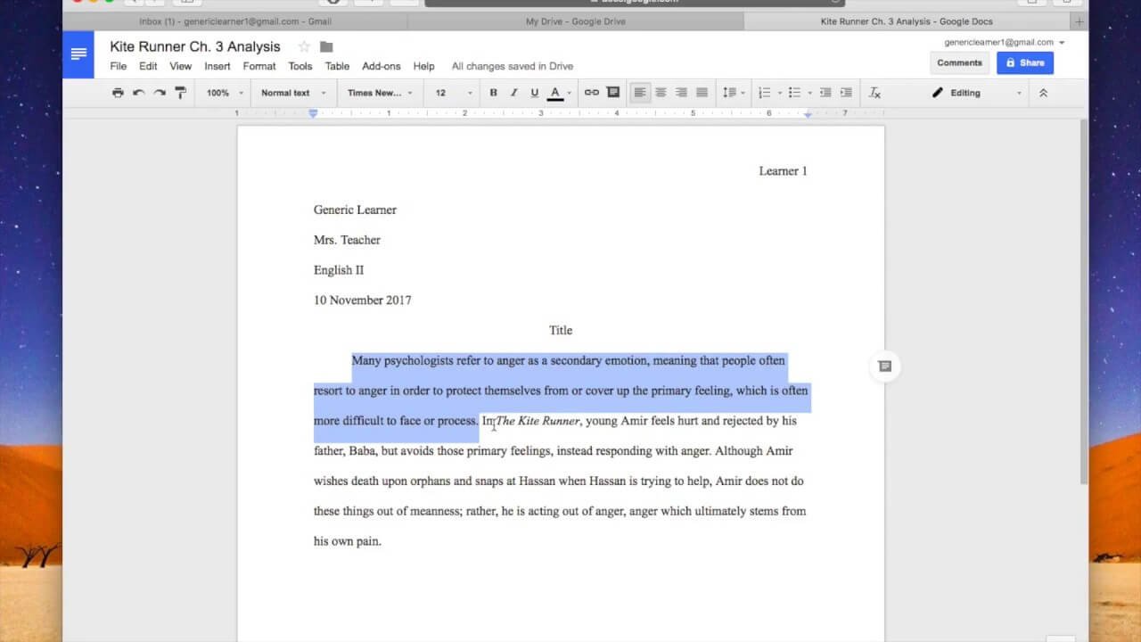
Task: Click the line Mrs. Teacher
Action: 347,240
